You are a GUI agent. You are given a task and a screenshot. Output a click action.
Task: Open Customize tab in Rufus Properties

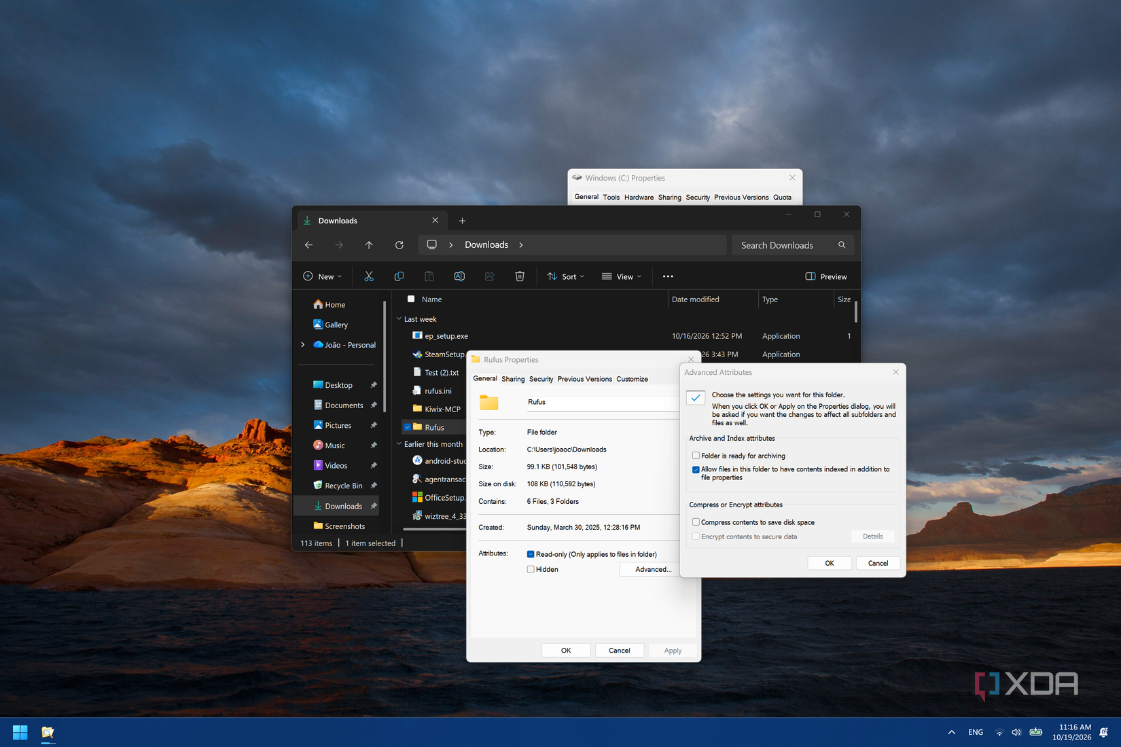633,379
